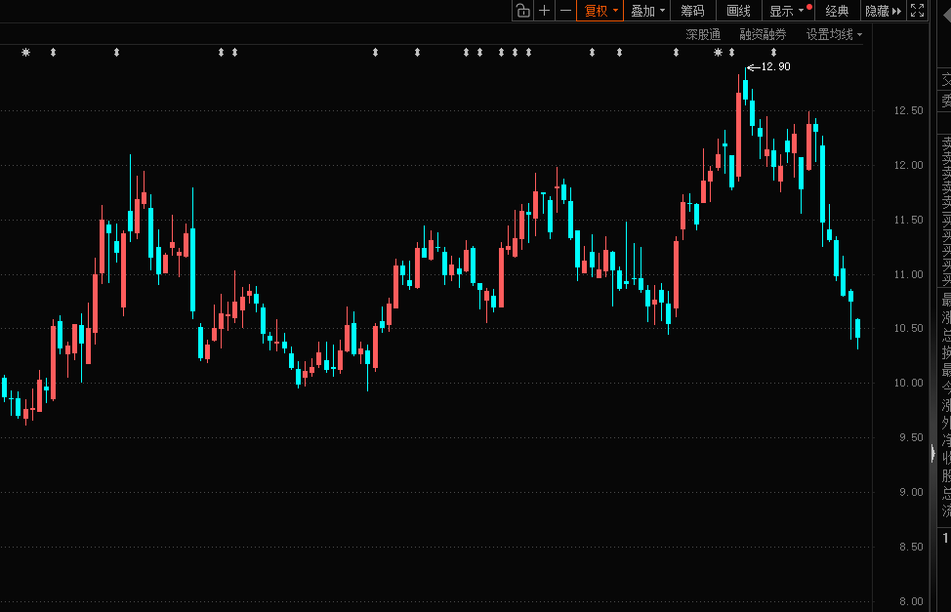Open the 设置均线 moving average dropdown
The image size is (951, 612).
coord(834,34)
